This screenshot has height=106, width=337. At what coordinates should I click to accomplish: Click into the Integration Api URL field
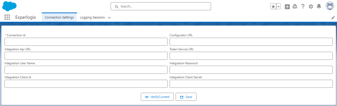[x=86, y=56]
